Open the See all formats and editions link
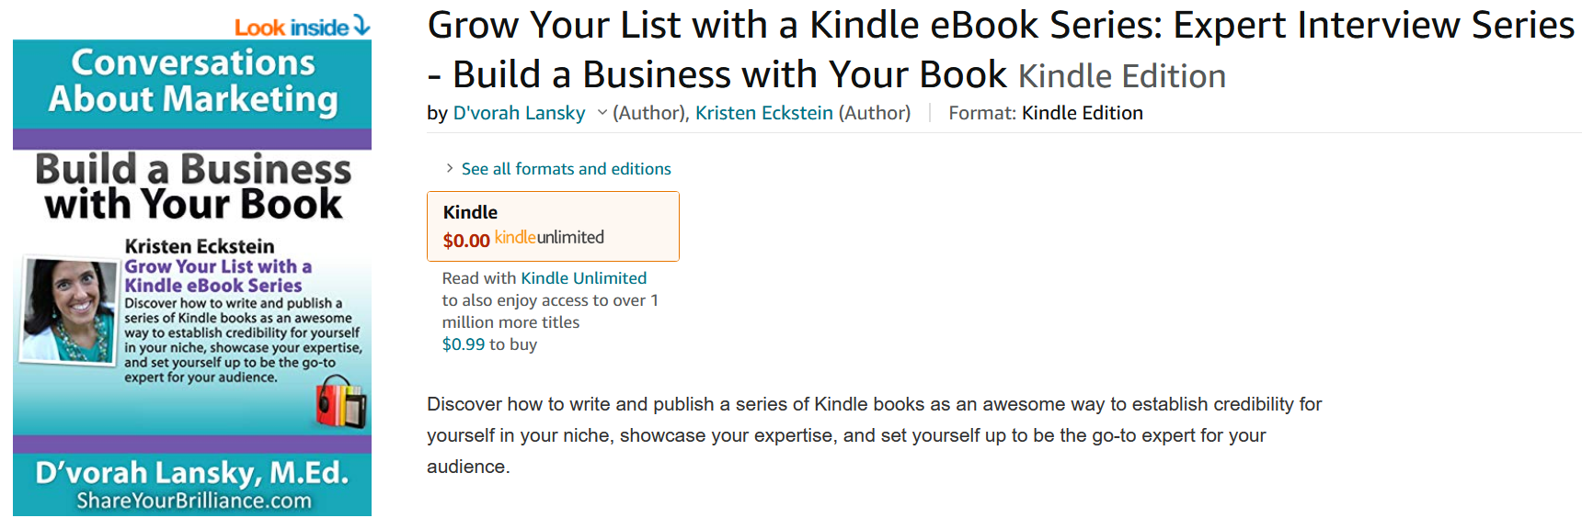 566,169
